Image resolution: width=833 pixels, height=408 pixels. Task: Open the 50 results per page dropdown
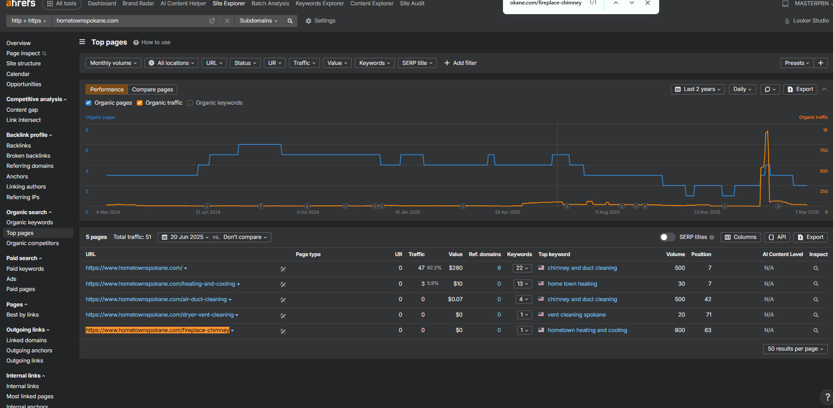tap(795, 349)
